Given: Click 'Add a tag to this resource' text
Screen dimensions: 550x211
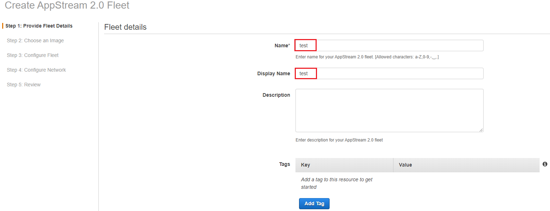Looking at the screenshot, I should (x=337, y=183).
